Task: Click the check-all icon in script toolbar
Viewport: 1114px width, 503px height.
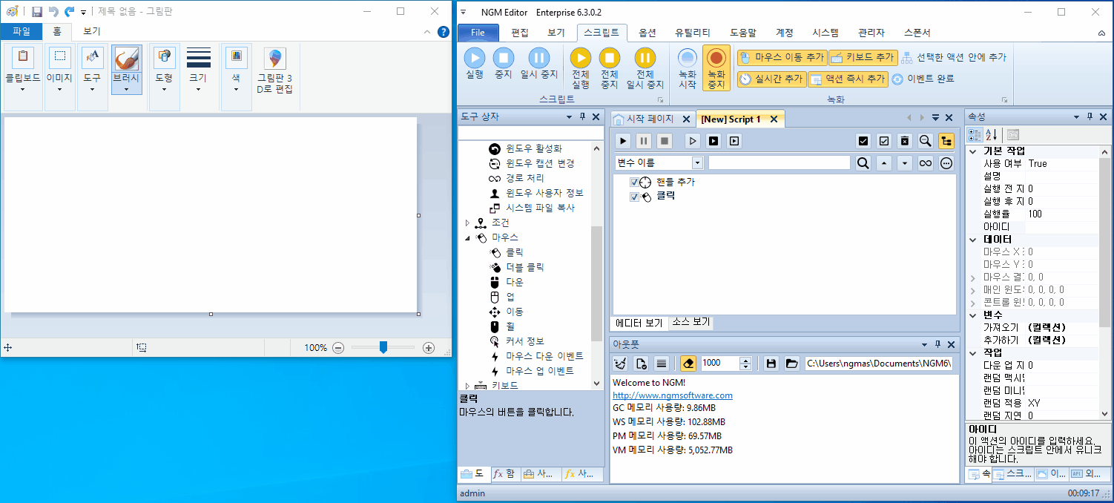Action: click(x=863, y=141)
